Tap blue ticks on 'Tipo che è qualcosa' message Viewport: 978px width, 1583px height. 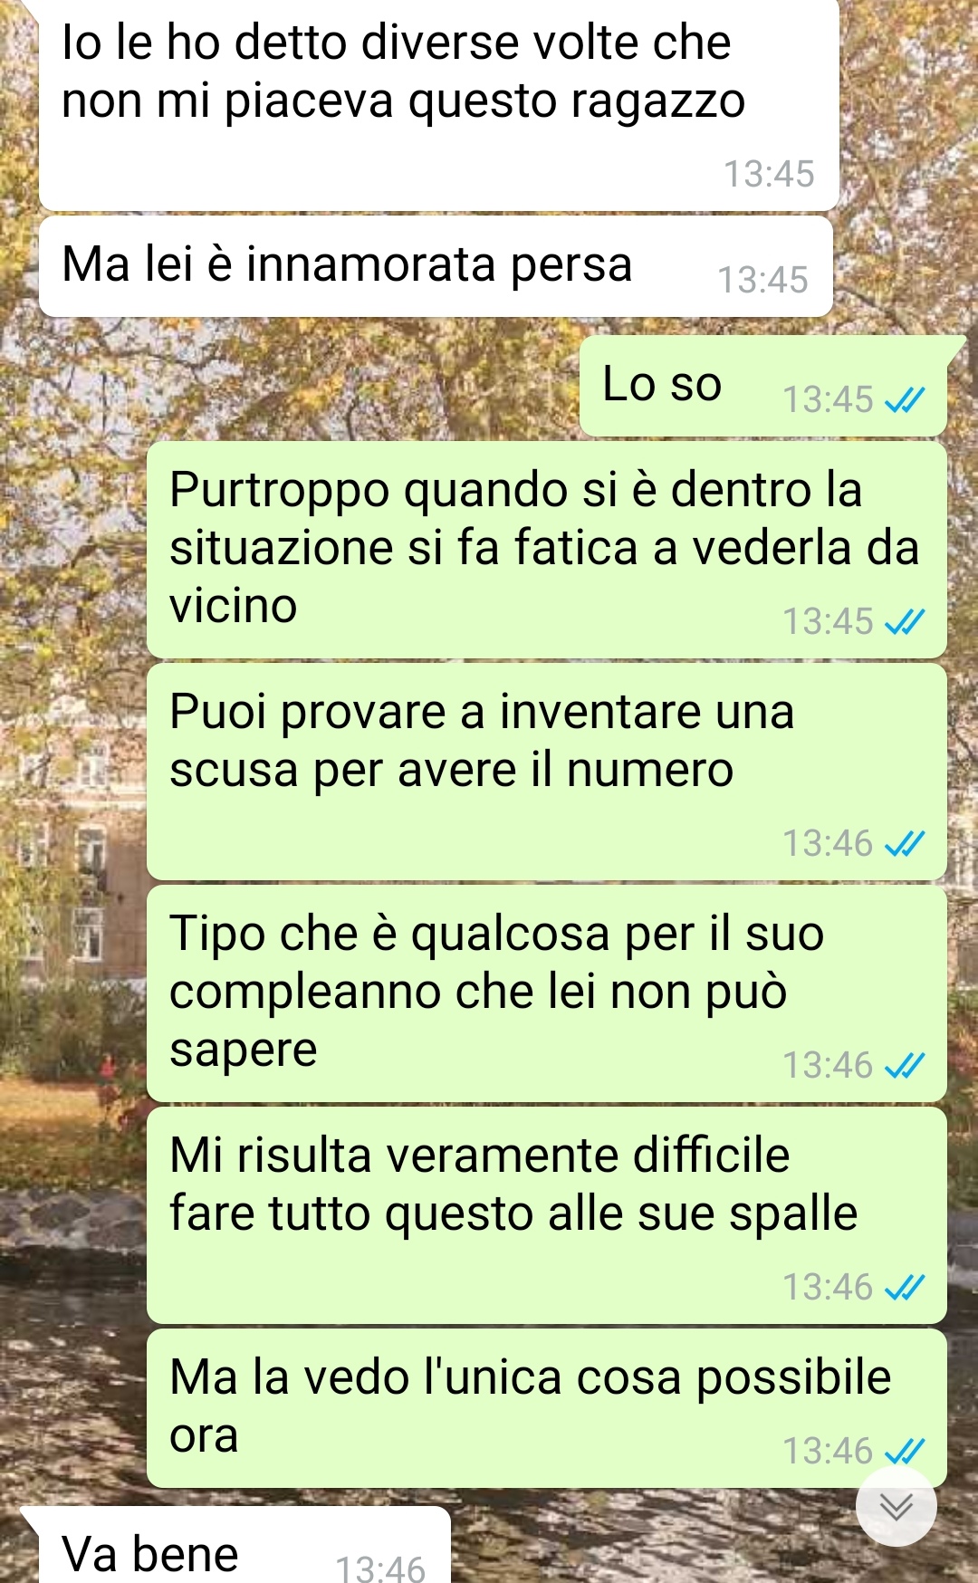[905, 1065]
